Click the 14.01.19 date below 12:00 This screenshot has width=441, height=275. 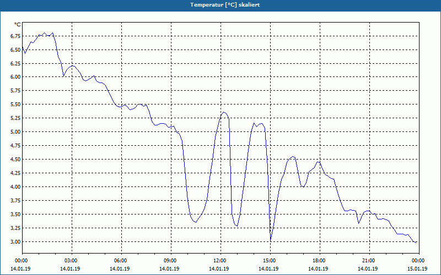click(219, 269)
